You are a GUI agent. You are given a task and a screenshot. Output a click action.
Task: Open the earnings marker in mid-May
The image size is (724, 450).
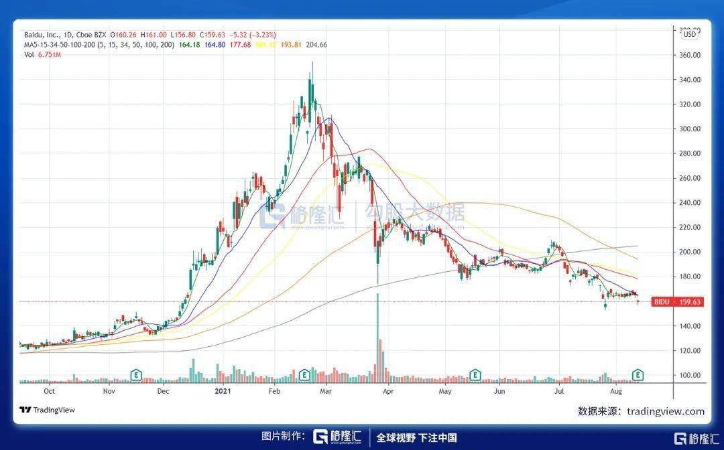475,374
